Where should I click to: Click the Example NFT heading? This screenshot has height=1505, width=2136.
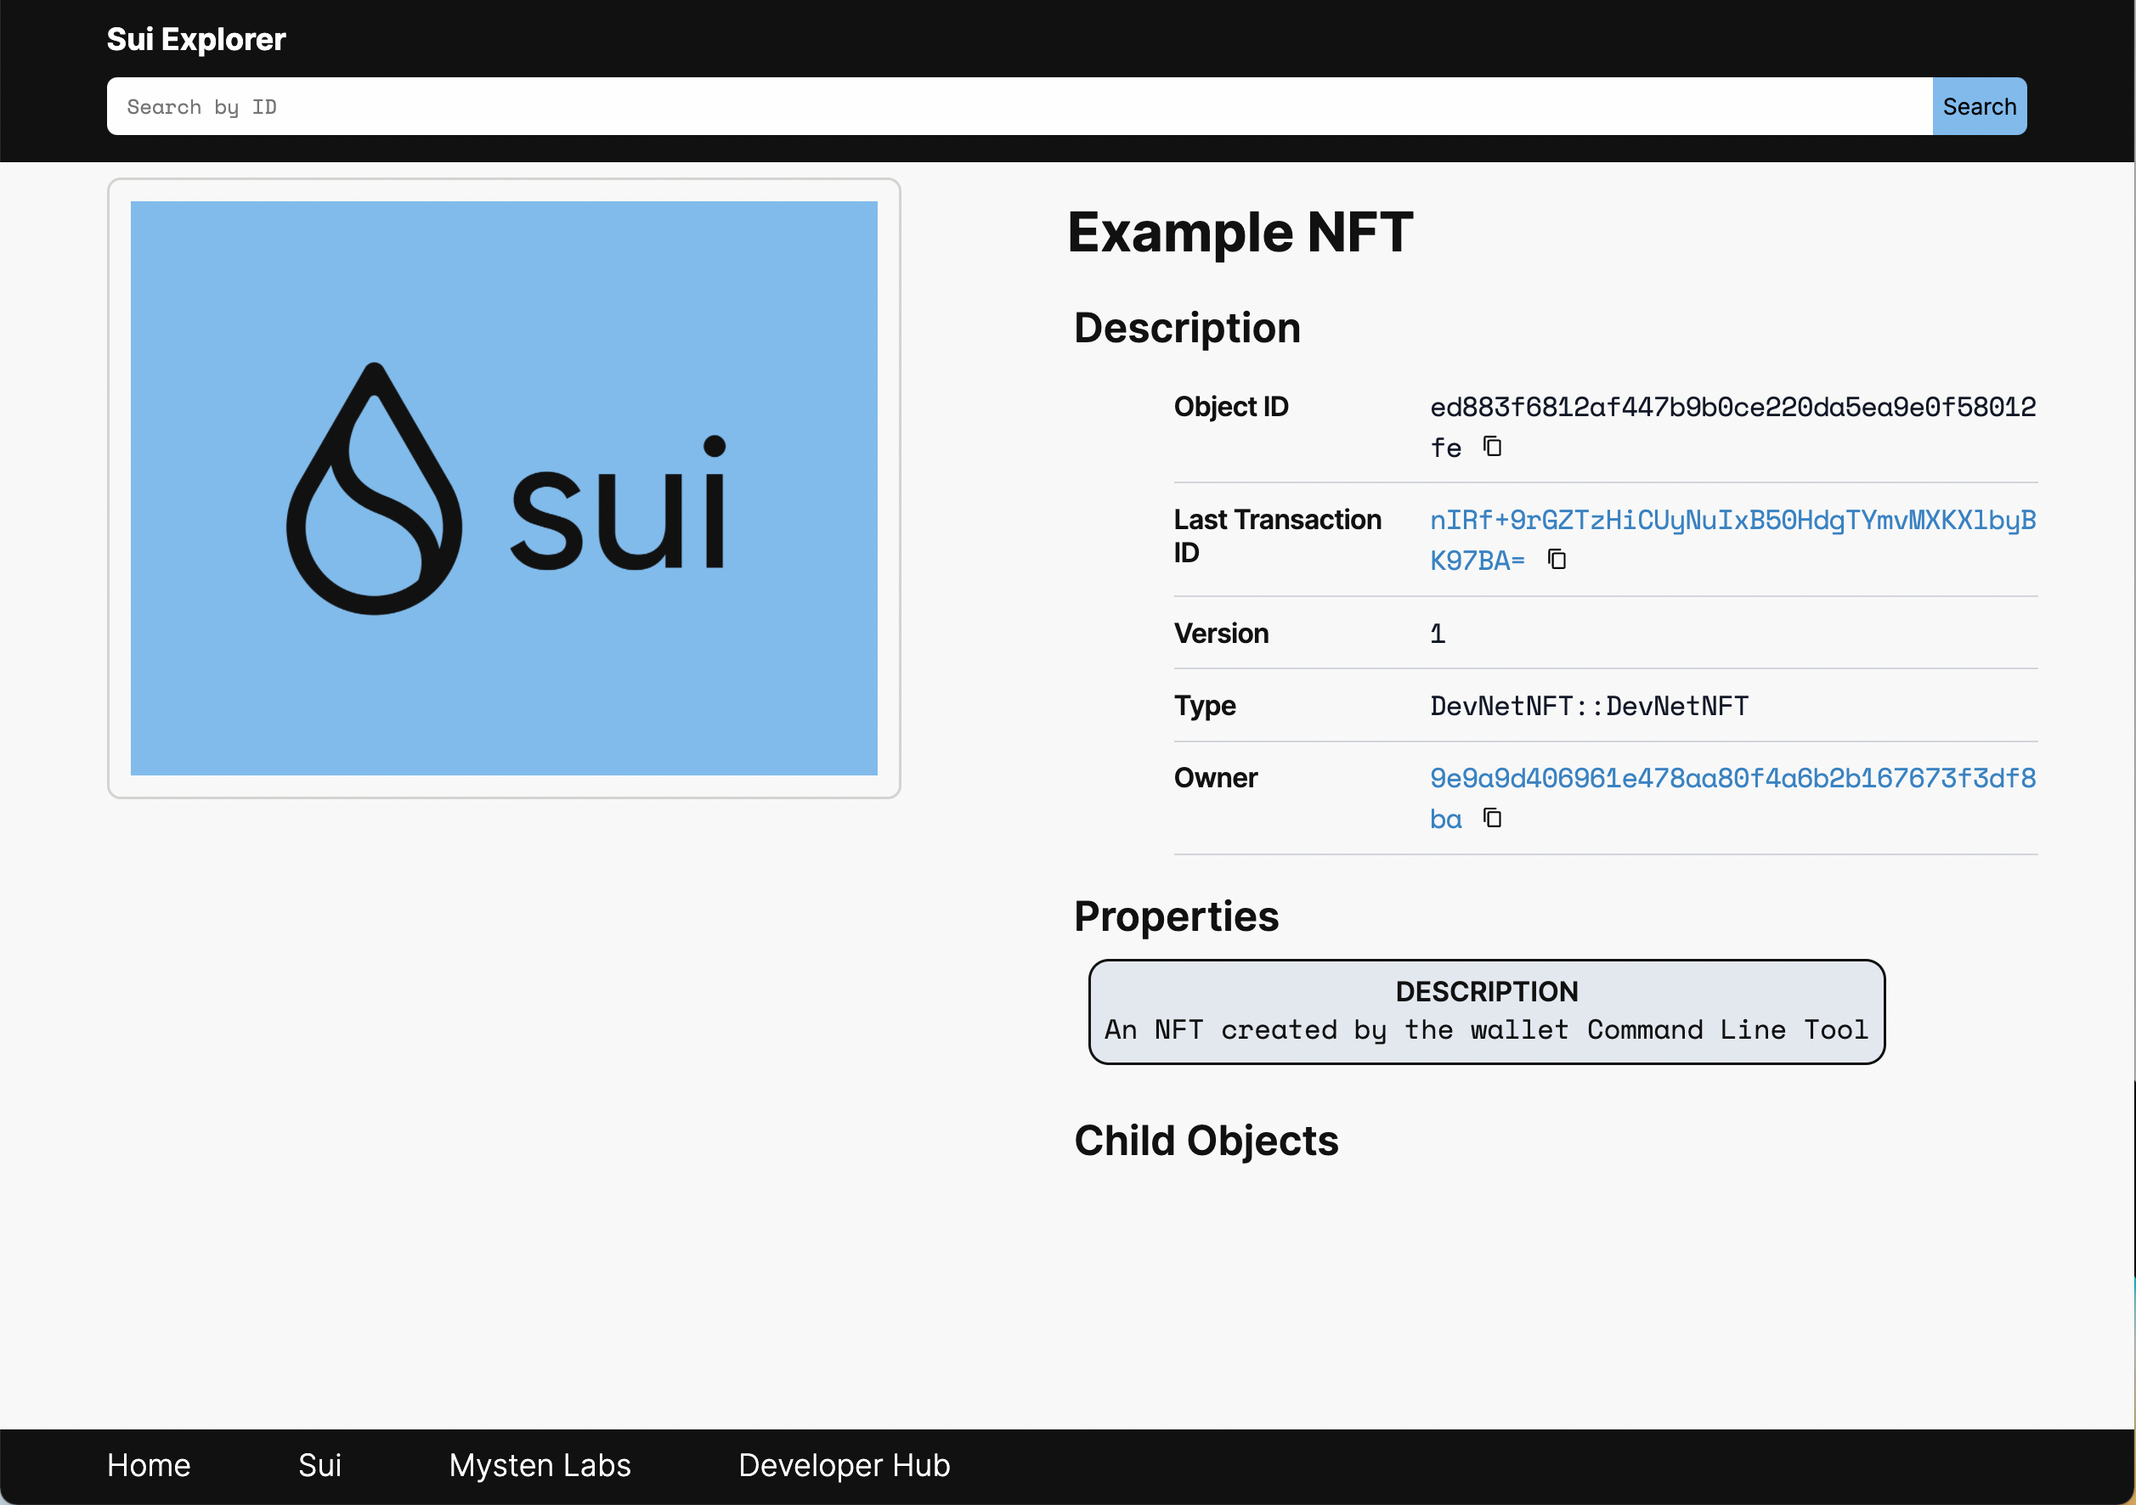pyautogui.click(x=1240, y=233)
